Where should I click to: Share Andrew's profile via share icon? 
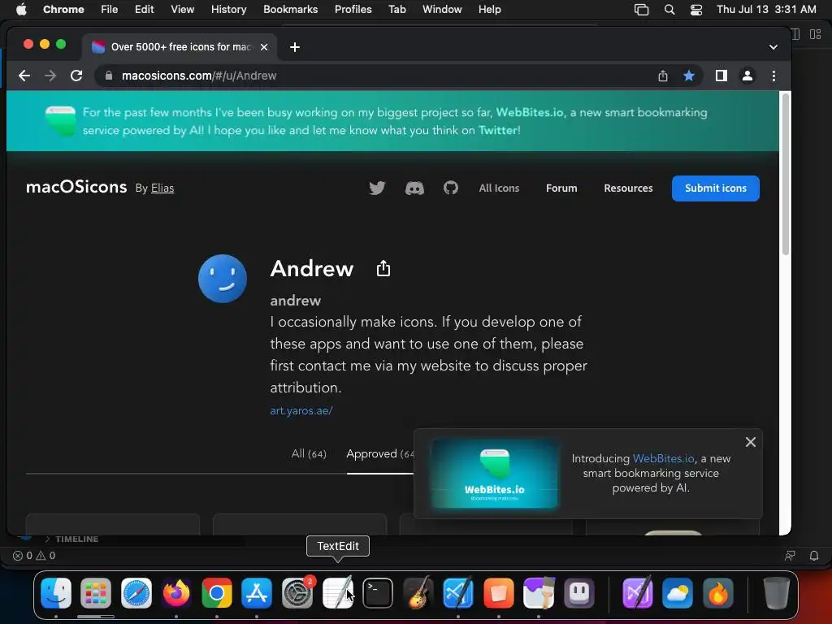point(383,268)
